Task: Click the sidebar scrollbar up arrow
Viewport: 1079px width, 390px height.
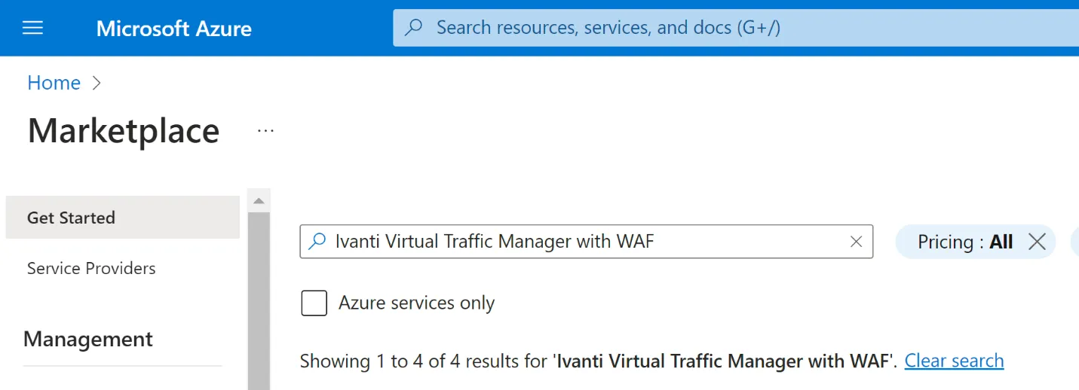Action: click(259, 201)
